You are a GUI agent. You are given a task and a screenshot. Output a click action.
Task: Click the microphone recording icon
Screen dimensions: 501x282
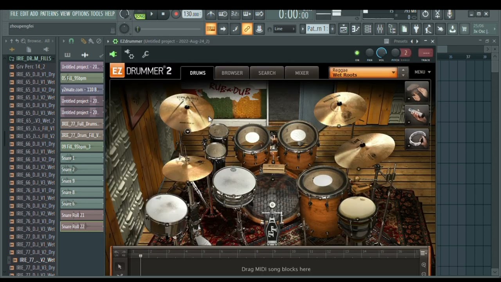point(450,14)
